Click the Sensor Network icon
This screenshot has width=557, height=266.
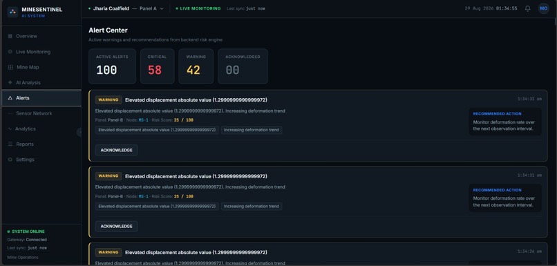pyautogui.click(x=10, y=113)
